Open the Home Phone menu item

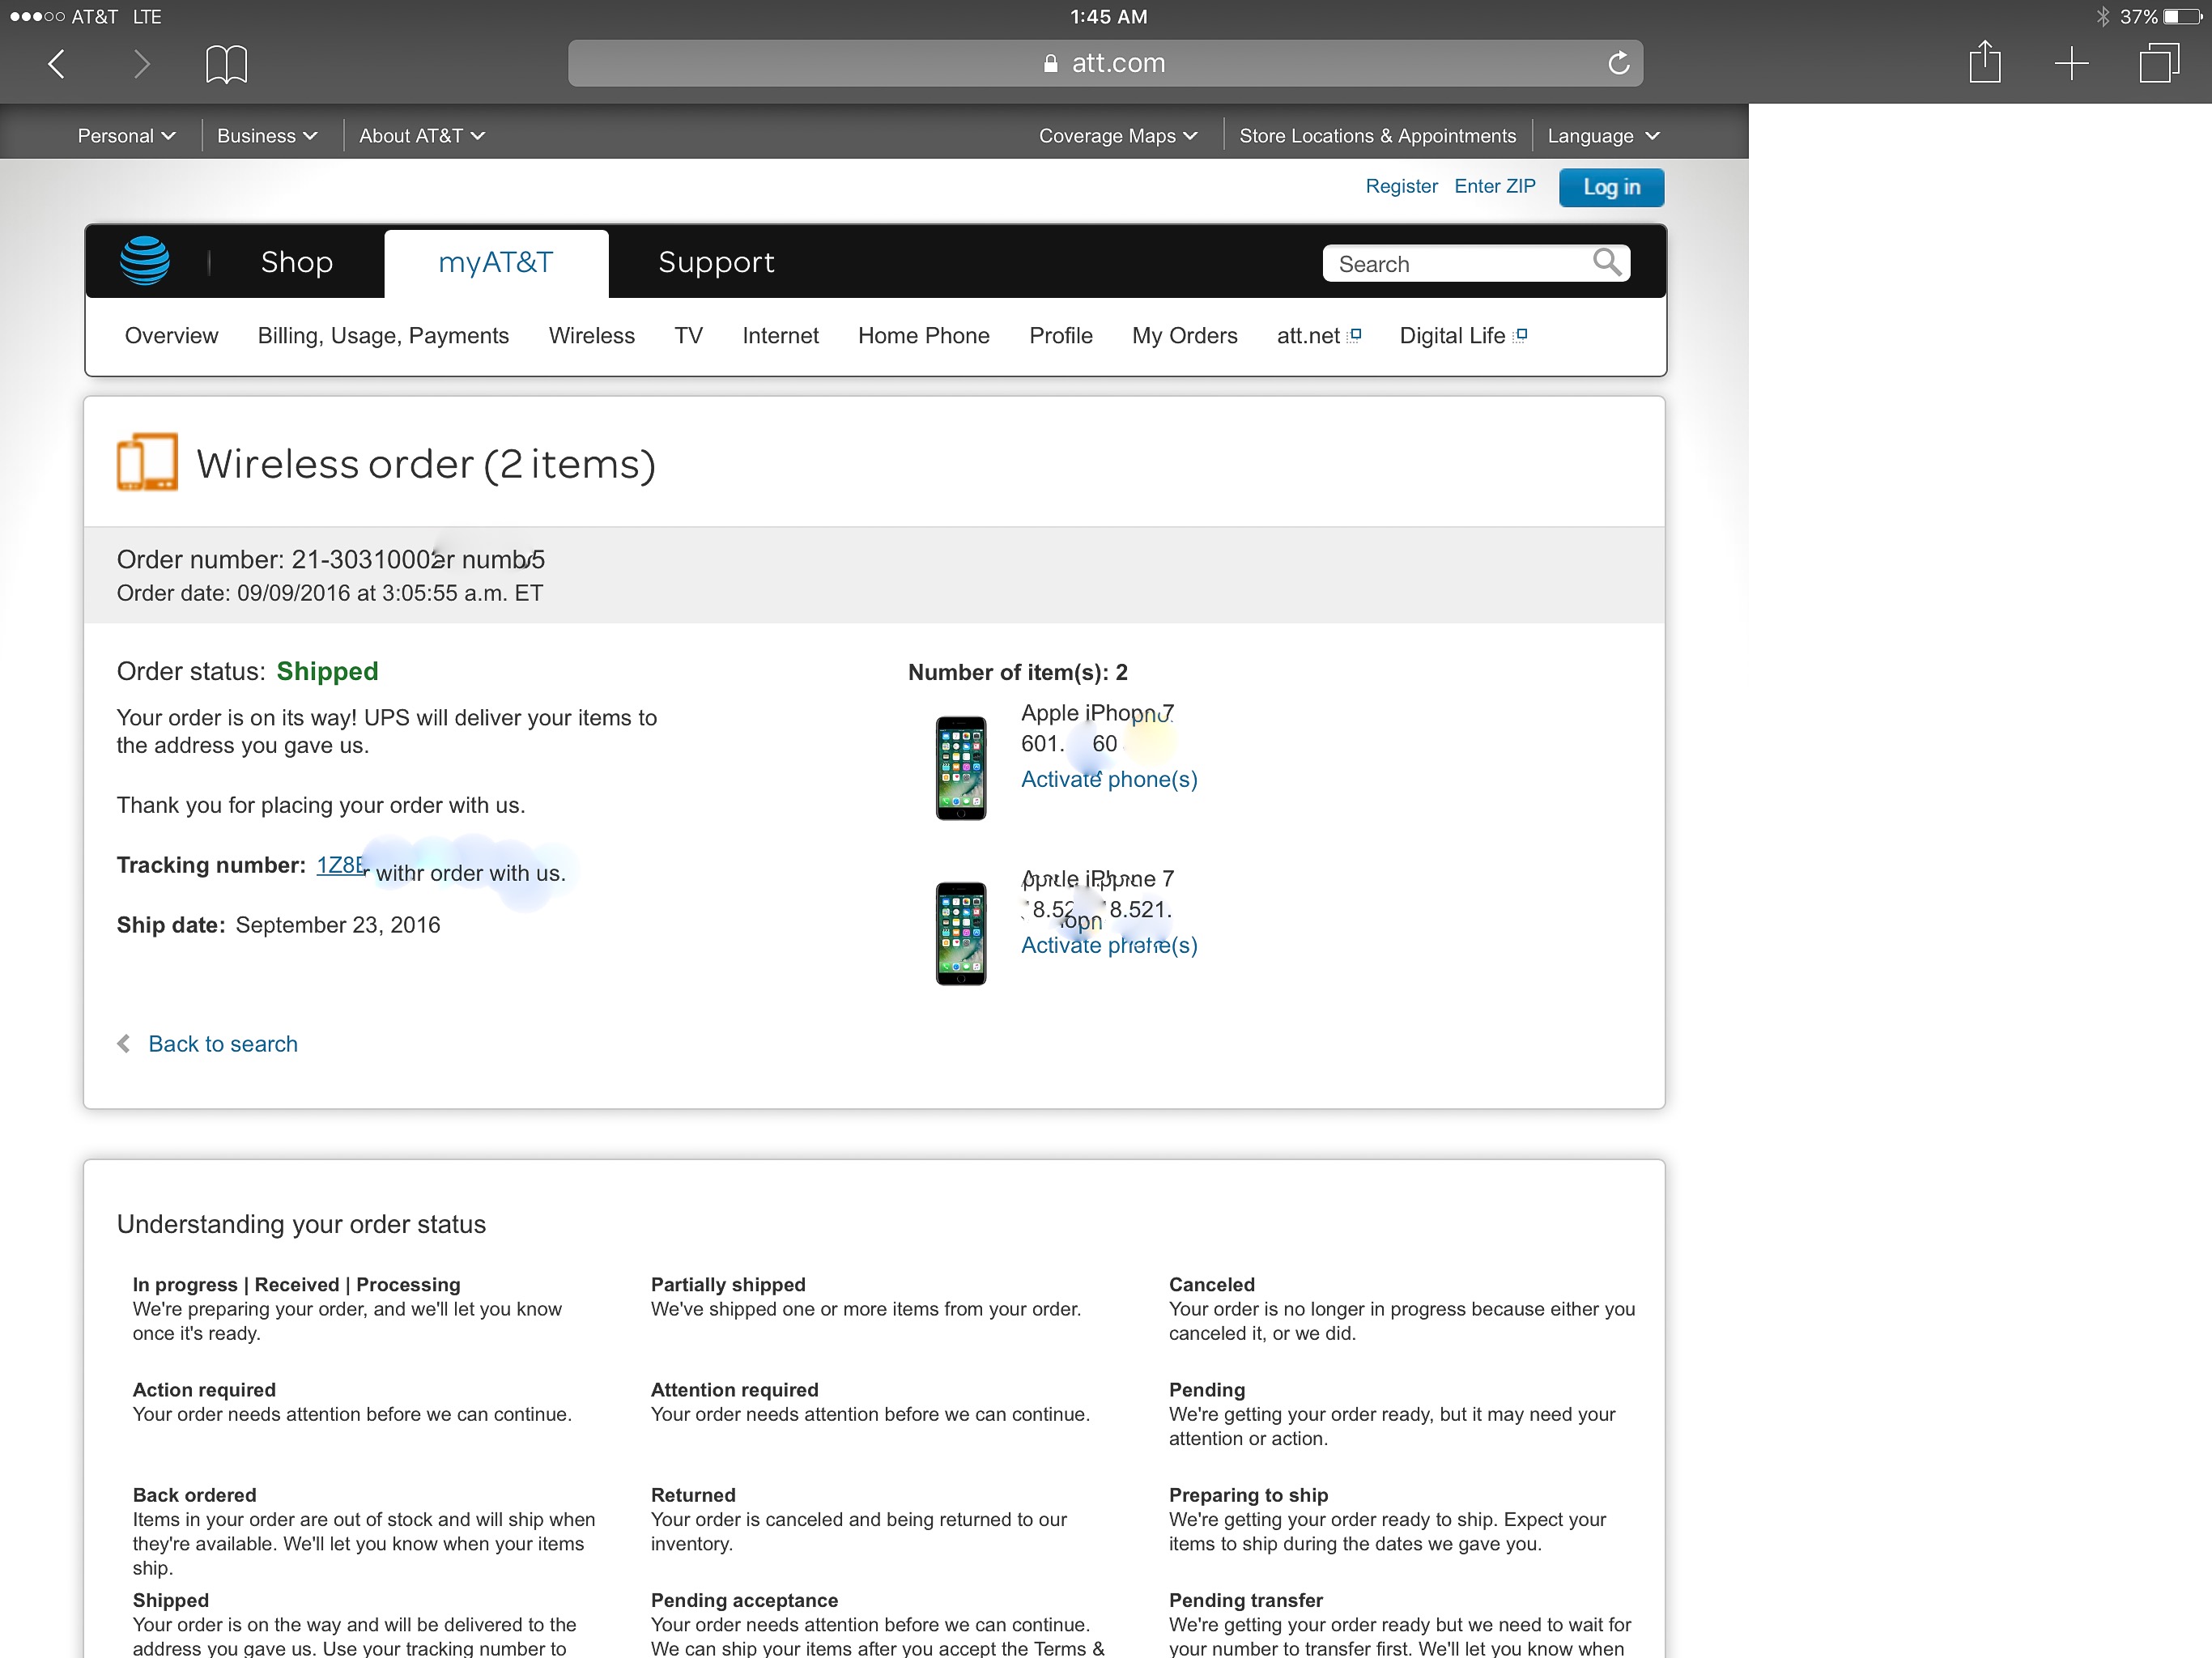tap(923, 336)
